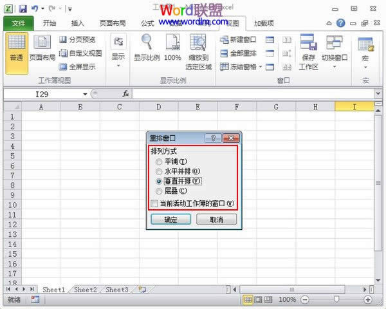
Task: Click the 100% zoom icon in ribbon
Action: pyautogui.click(x=172, y=48)
